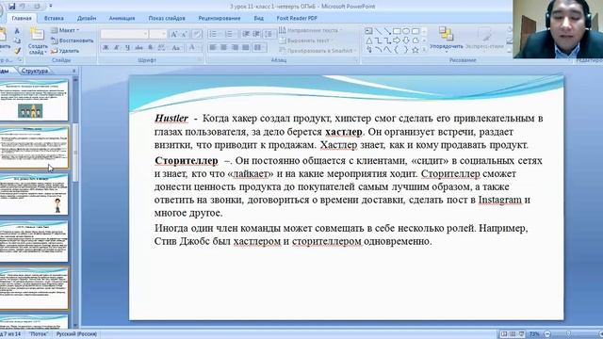Screen dimensions: 603x339
Task: Align text left in paragraph group
Action: pyautogui.click(x=213, y=47)
